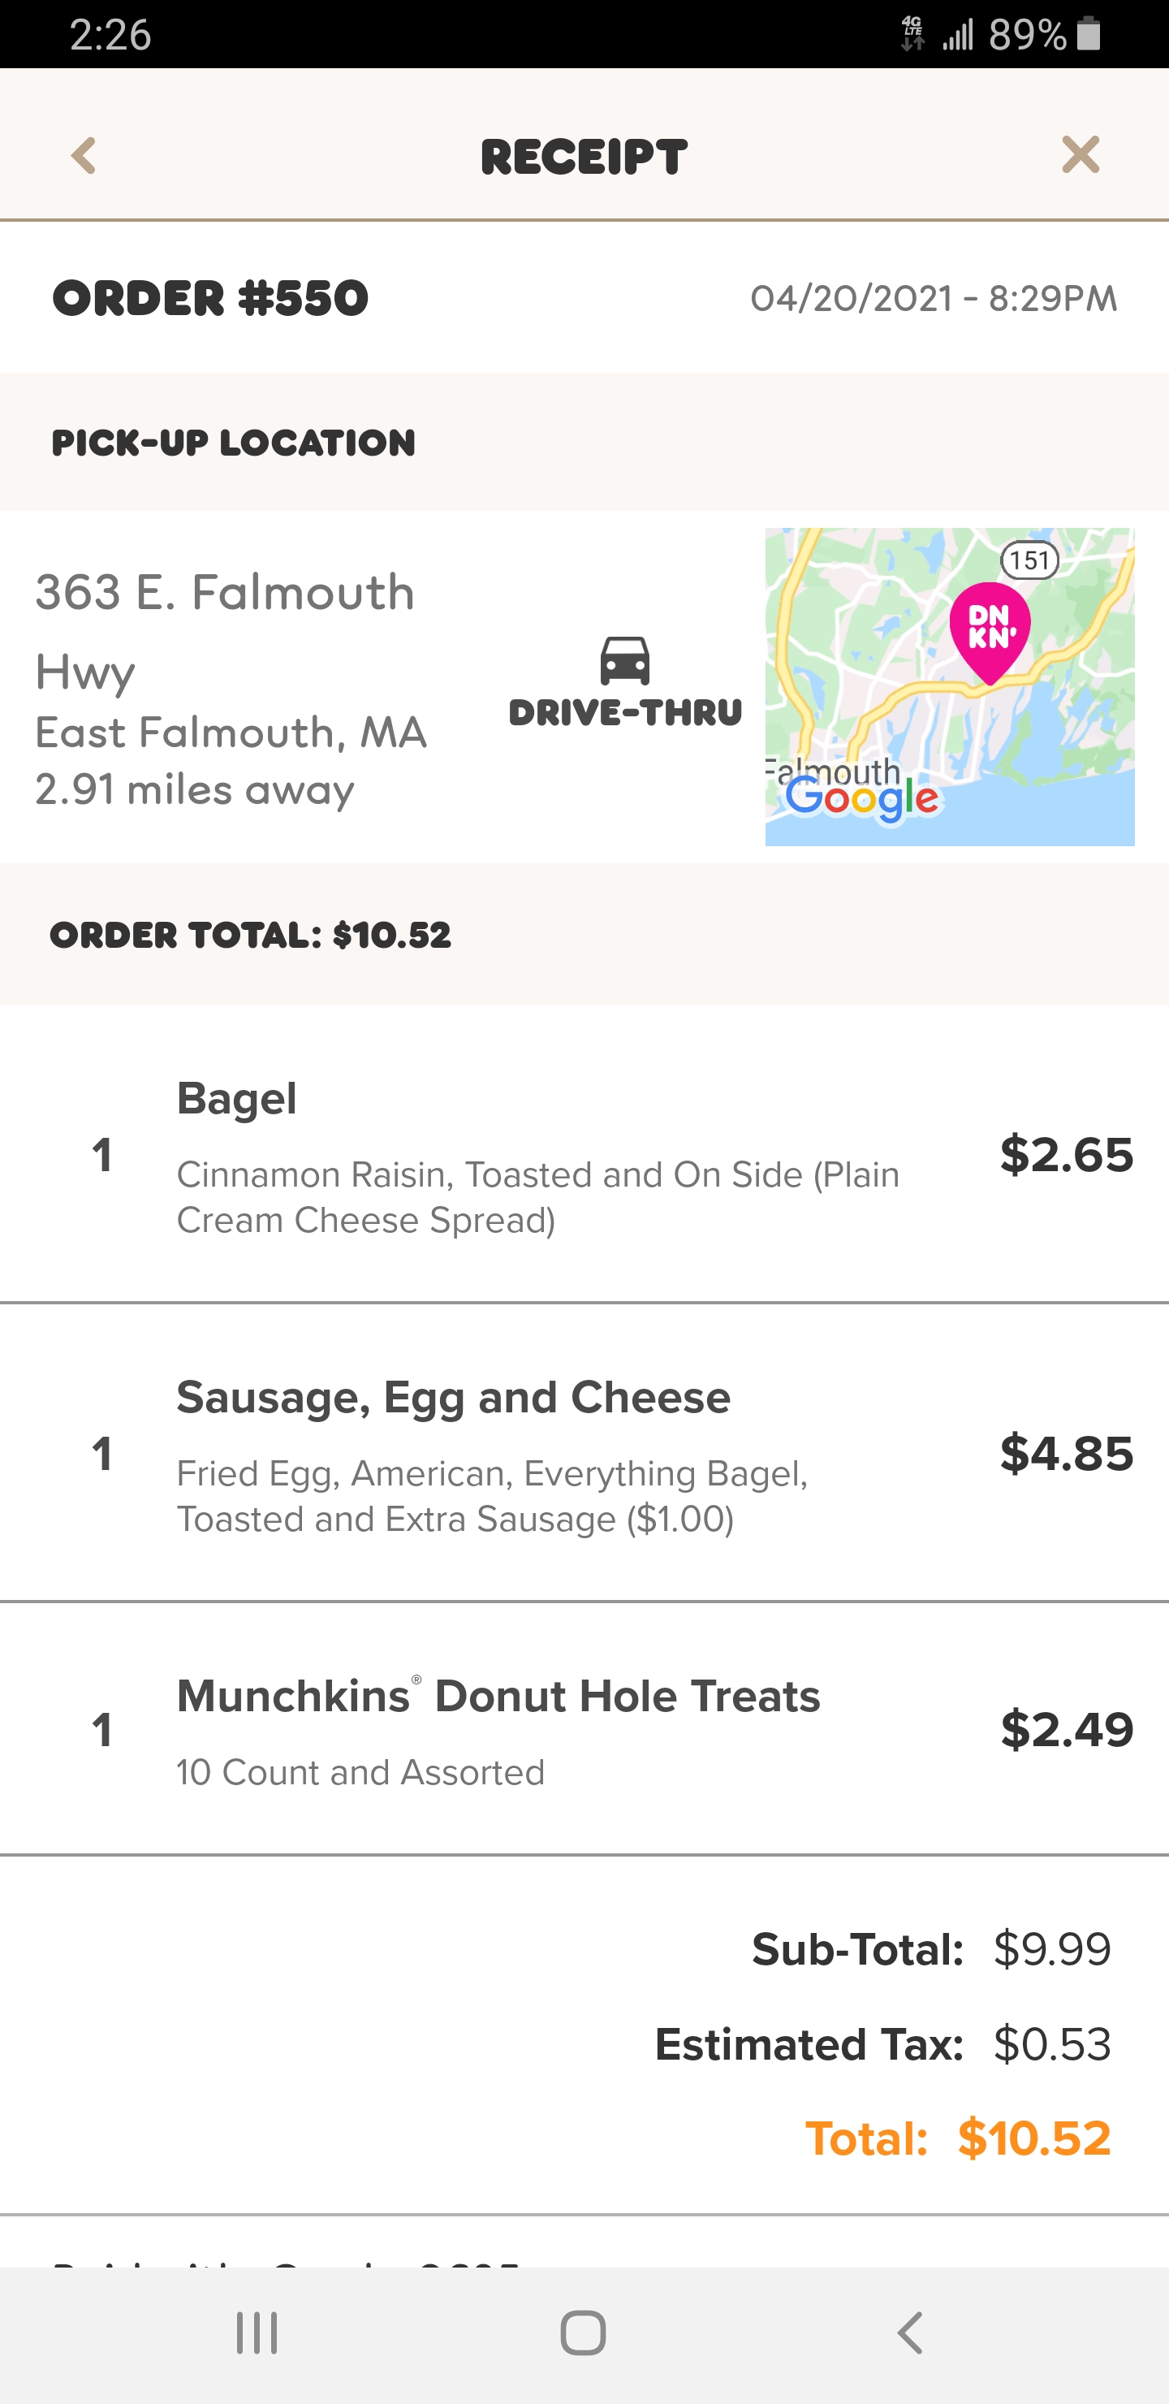
Task: Close the receipt with the X icon
Action: [x=1081, y=155]
